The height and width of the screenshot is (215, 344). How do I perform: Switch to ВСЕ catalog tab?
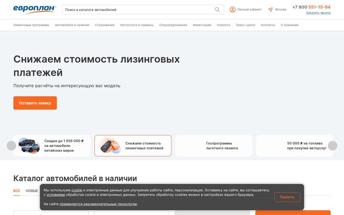16,191
